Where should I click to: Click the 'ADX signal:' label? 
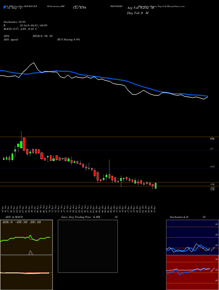tap(11, 40)
